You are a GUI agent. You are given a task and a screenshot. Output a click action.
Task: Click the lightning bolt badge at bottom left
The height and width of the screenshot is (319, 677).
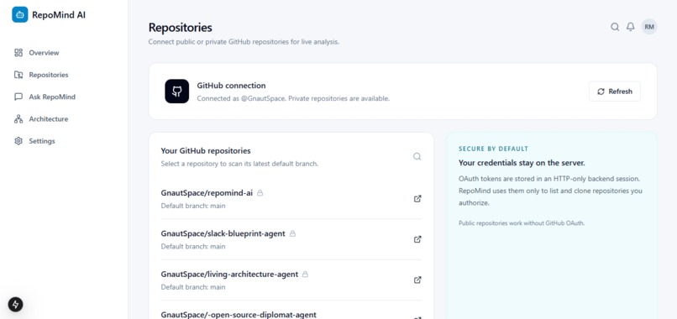click(x=16, y=305)
